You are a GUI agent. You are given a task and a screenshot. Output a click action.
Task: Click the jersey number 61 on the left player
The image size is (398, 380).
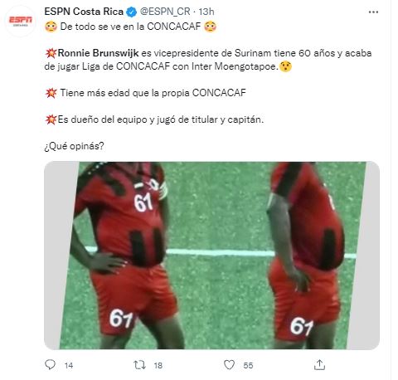[x=143, y=202]
